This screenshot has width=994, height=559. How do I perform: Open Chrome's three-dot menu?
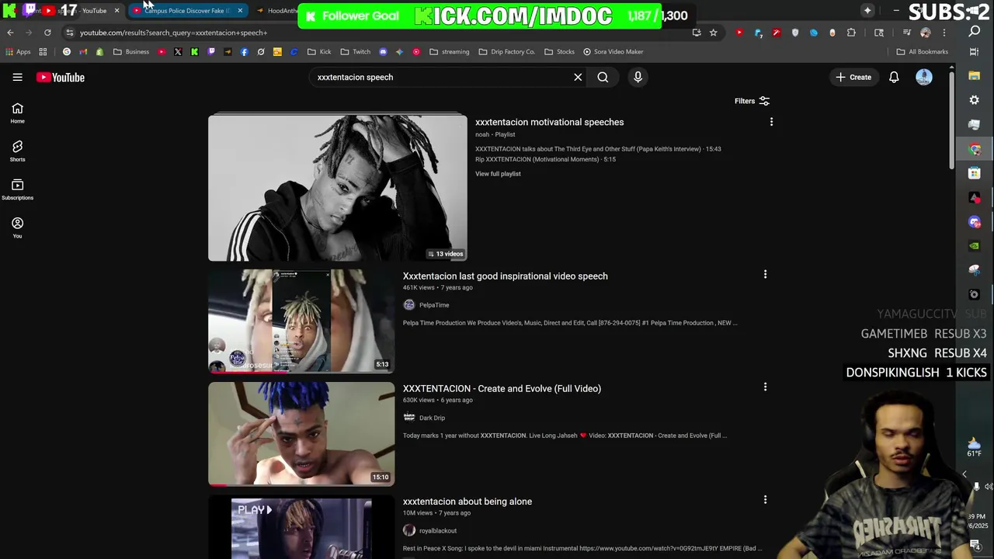pos(944,33)
